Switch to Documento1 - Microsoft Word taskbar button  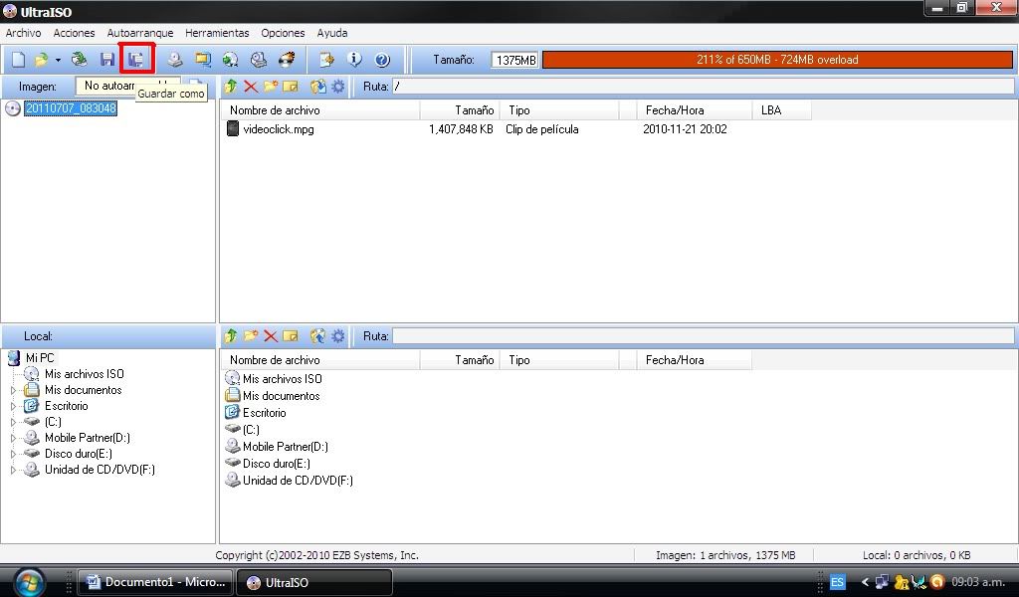tap(155, 582)
